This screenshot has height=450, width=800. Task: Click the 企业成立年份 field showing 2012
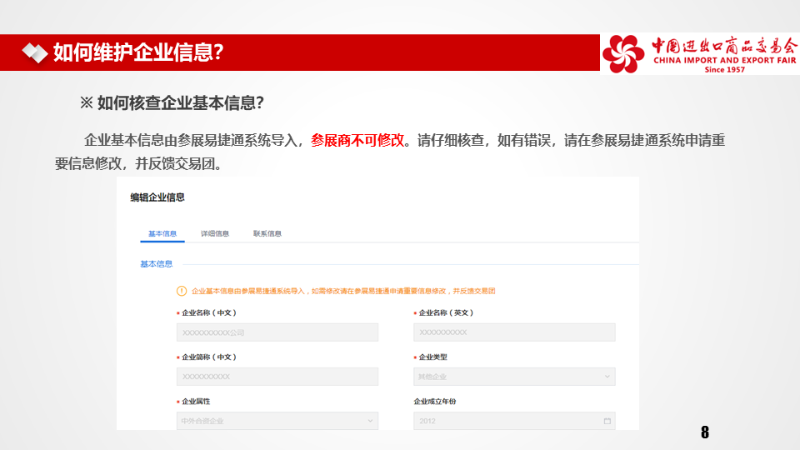point(514,421)
